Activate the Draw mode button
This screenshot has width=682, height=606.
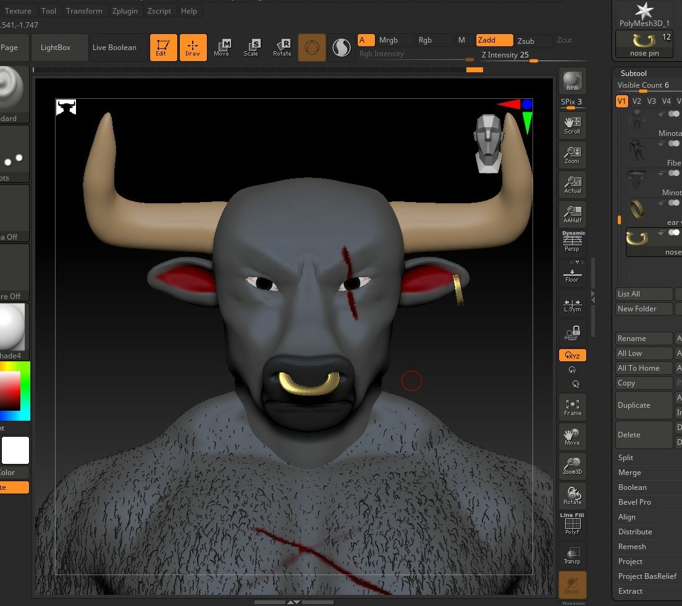[193, 48]
